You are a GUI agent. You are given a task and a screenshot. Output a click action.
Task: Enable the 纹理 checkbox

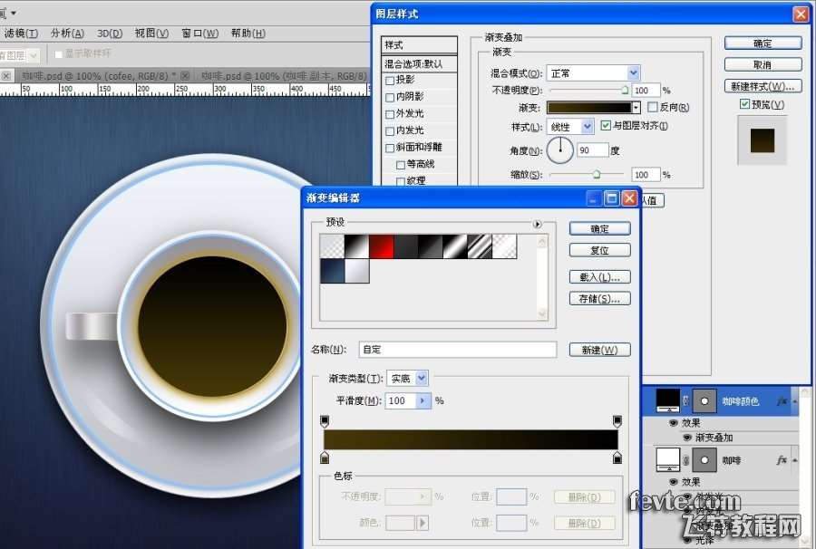pos(401,181)
